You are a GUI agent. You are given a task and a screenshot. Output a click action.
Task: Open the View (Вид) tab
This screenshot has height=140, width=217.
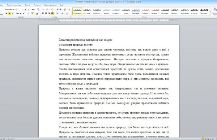pos(62,5)
